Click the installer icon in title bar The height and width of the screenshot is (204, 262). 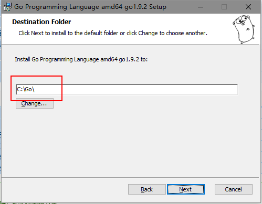tap(8, 7)
